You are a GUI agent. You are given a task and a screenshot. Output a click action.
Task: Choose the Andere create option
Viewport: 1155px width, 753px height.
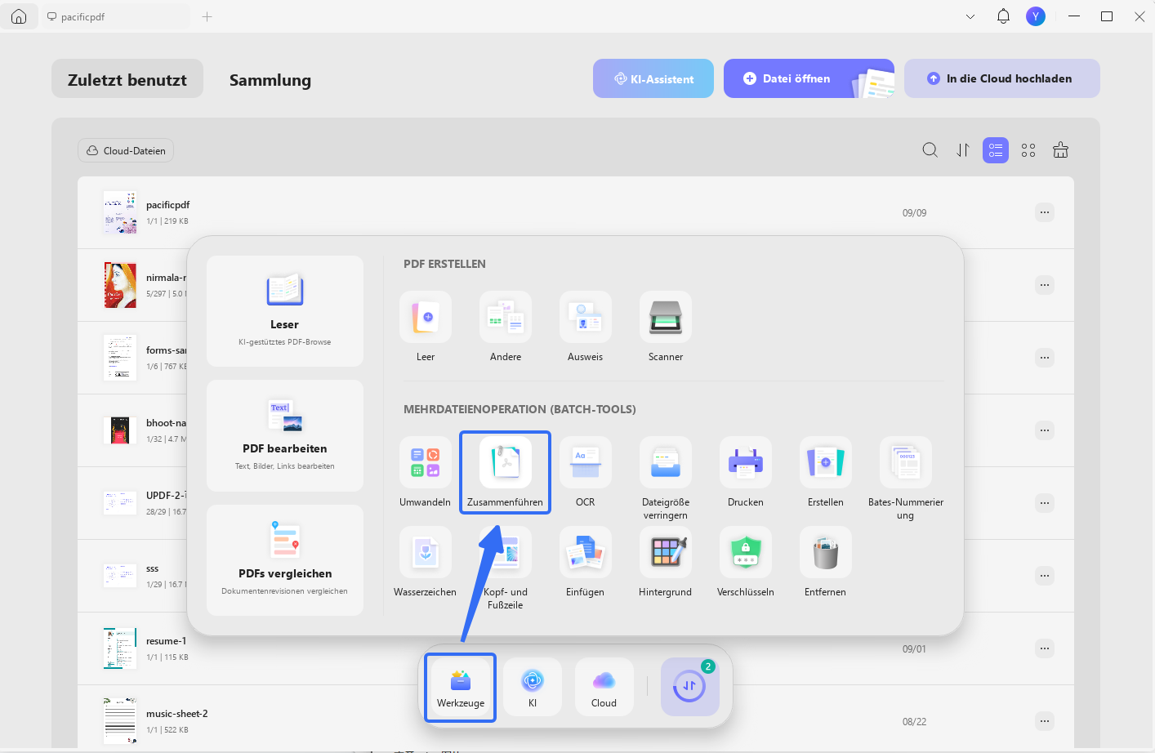point(506,318)
